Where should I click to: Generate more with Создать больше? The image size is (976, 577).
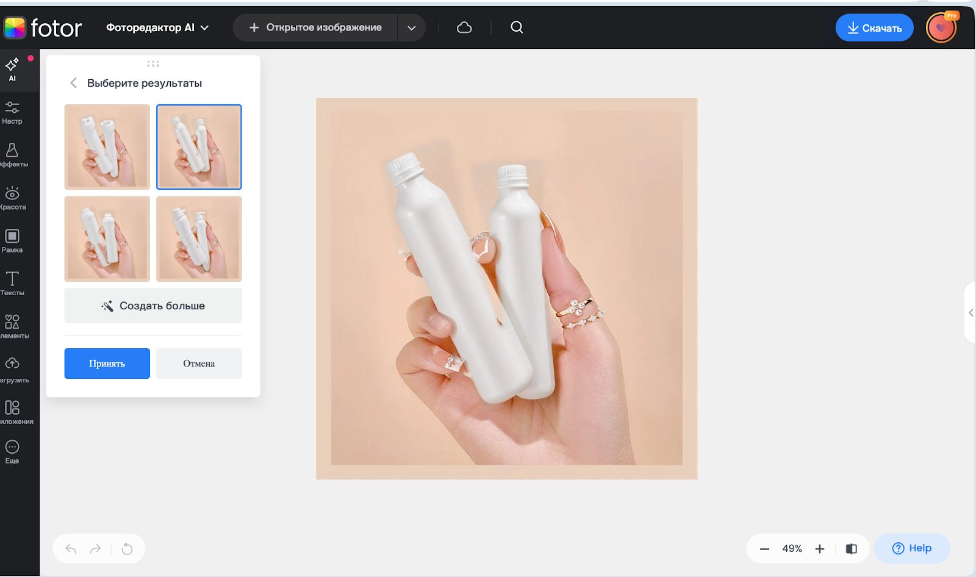[x=153, y=306]
